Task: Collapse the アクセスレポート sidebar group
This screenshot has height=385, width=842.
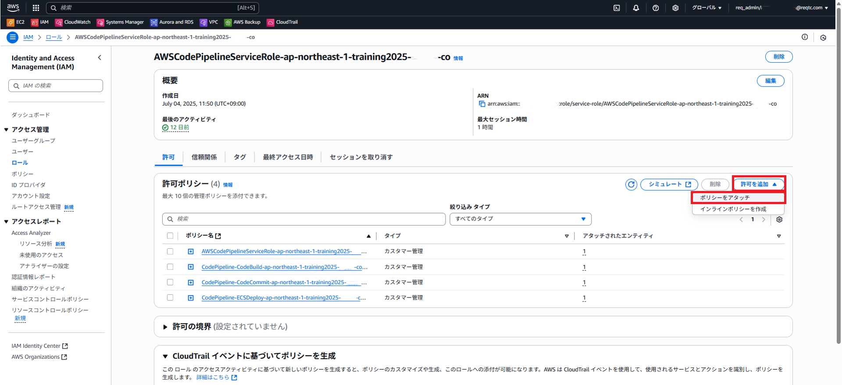Action: point(6,222)
